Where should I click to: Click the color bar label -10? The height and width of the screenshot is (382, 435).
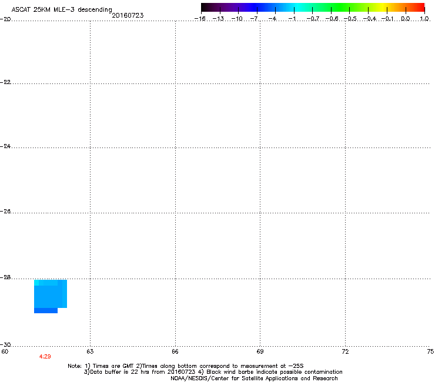point(237,19)
